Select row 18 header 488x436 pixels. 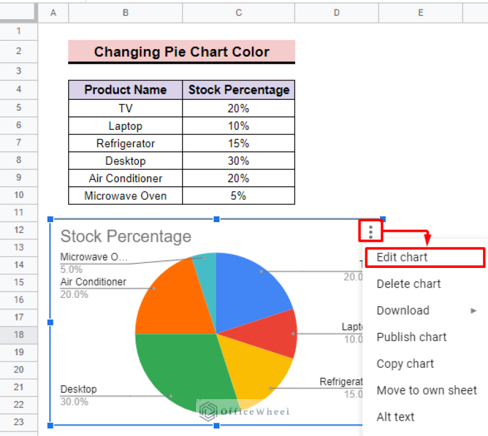18,335
